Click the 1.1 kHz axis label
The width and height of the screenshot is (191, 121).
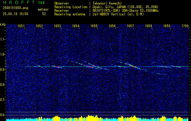(x=2, y=39)
